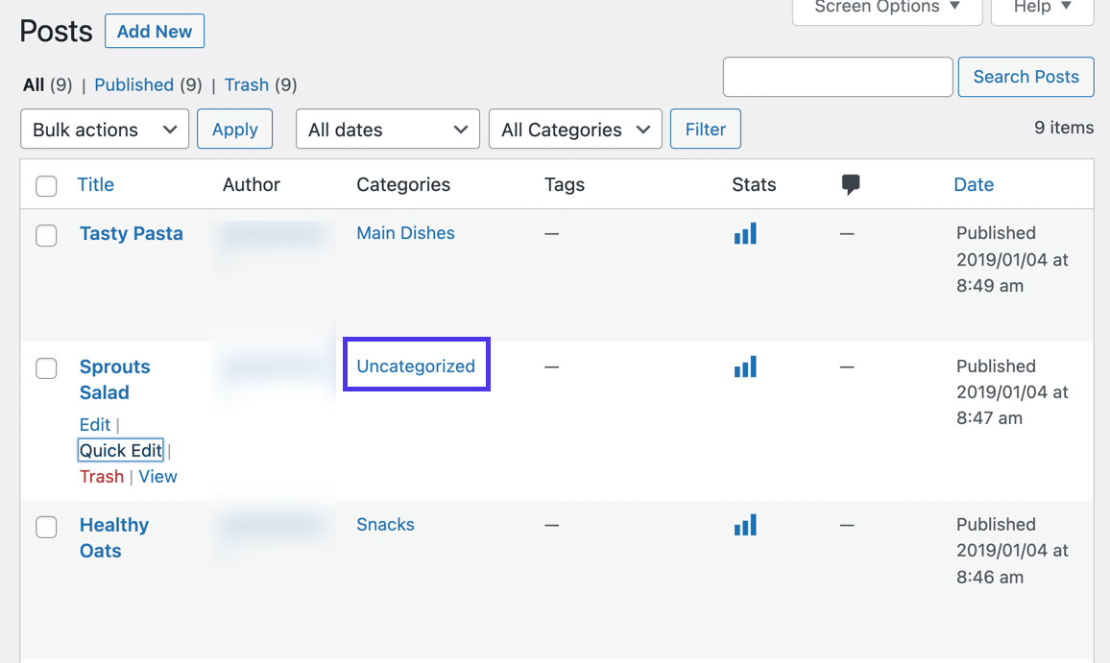
Task: Click the Uncategorized category link
Action: (416, 366)
